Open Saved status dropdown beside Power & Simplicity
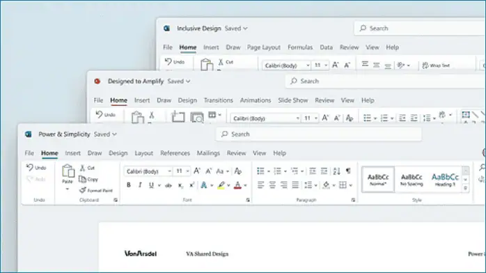This screenshot has height=273, width=486. click(x=105, y=134)
